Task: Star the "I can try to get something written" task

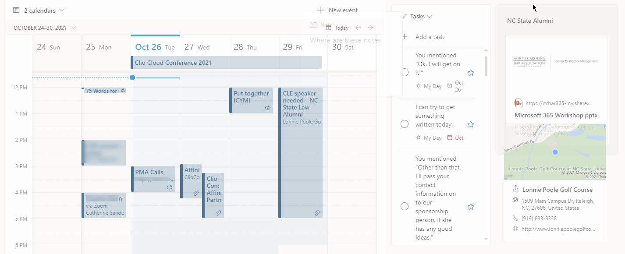Action: pyautogui.click(x=471, y=124)
